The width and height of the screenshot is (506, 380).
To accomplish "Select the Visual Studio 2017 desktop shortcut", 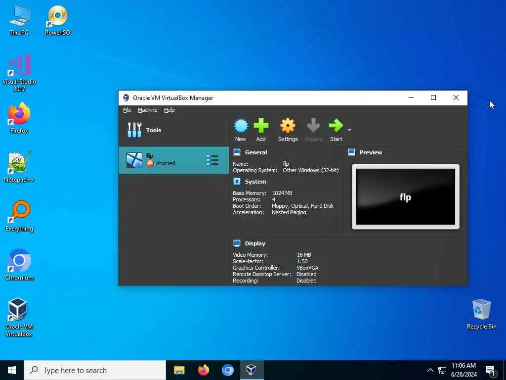I will click(x=19, y=73).
